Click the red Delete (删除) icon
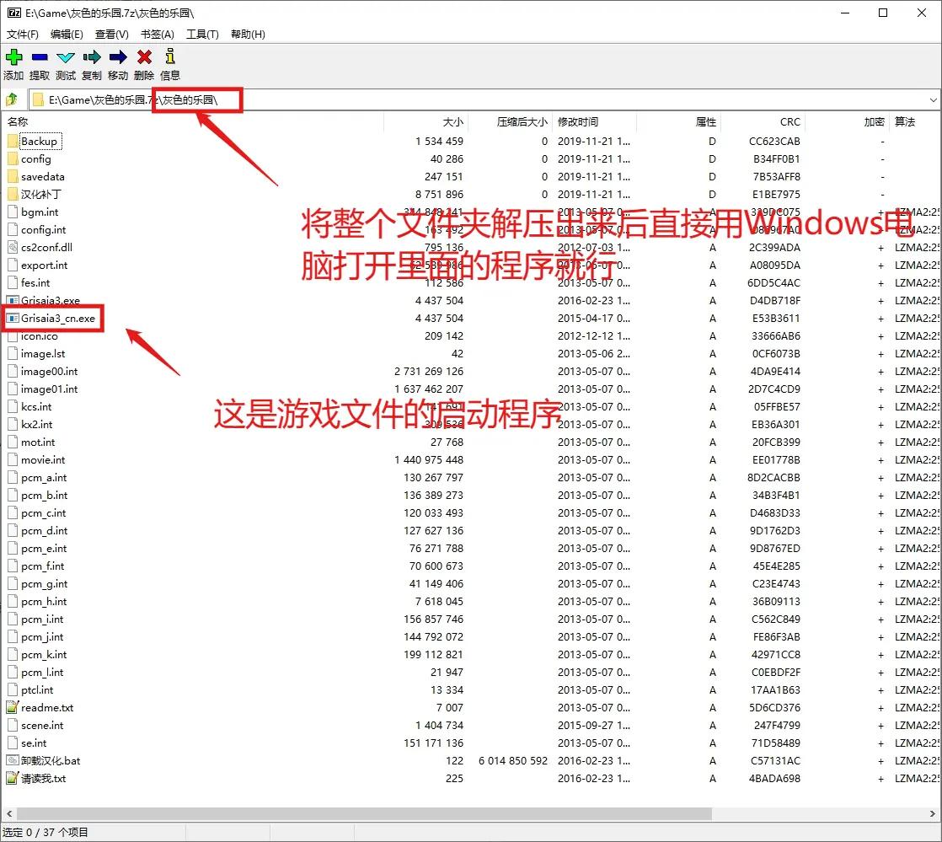This screenshot has height=842, width=942. tap(144, 58)
